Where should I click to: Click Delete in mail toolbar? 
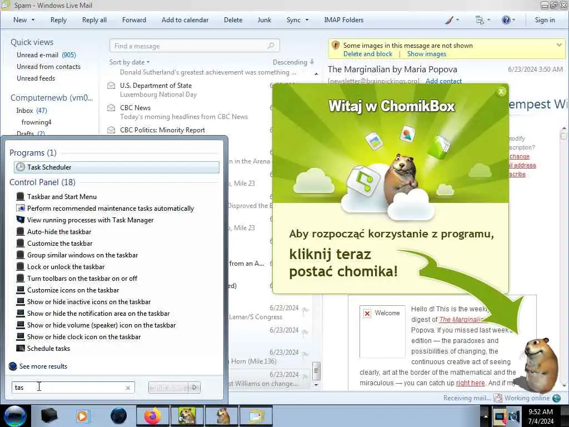click(x=233, y=20)
